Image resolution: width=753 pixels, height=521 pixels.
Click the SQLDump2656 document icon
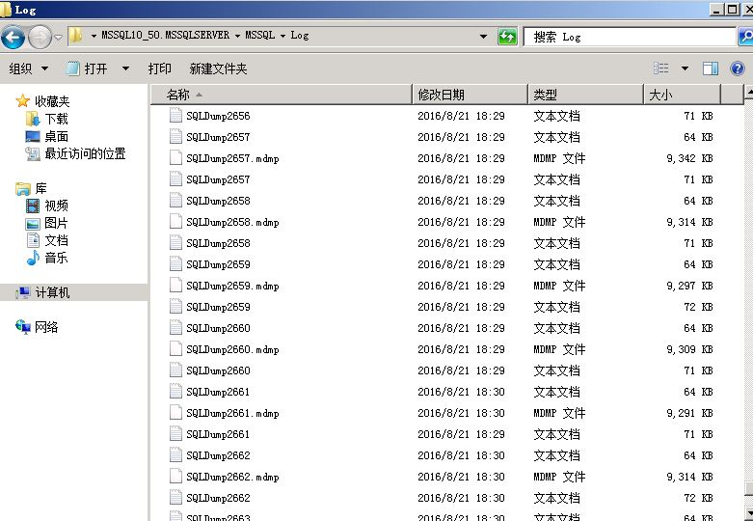(x=175, y=115)
